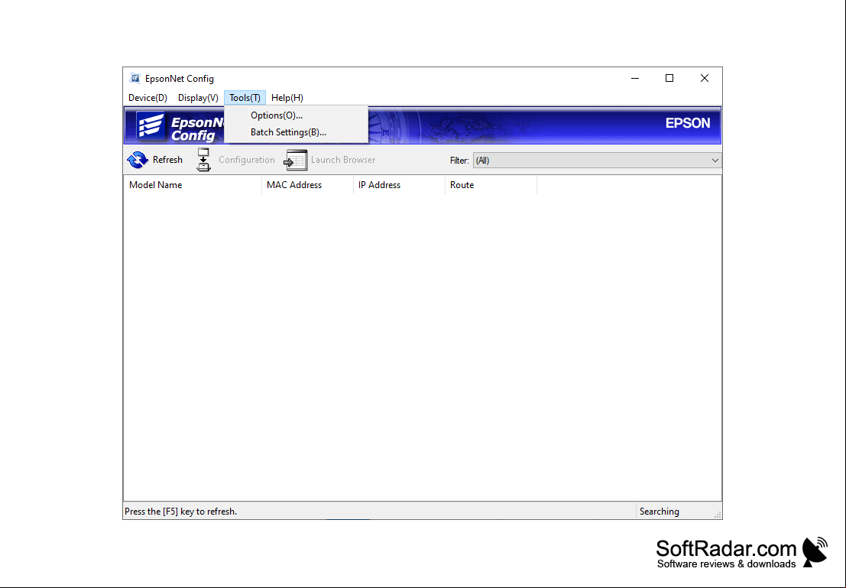
Task: Close the EpsonNet Config window
Action: pyautogui.click(x=705, y=78)
